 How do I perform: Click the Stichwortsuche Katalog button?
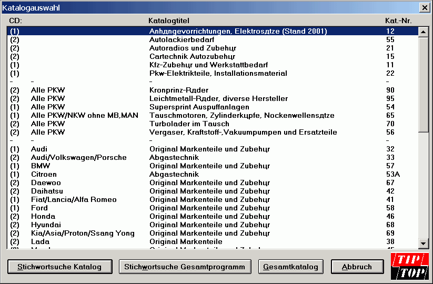(x=60, y=267)
